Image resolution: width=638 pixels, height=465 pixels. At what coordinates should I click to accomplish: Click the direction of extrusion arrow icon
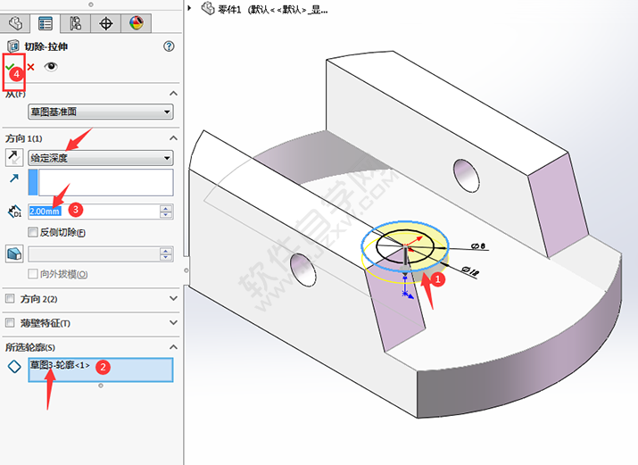(14, 179)
